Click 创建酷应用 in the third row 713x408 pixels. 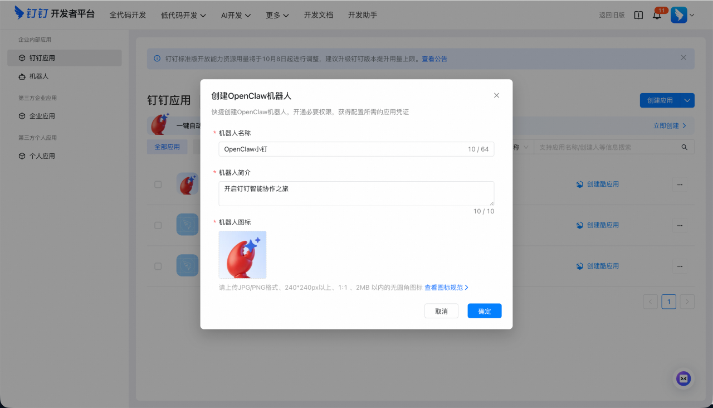click(598, 266)
